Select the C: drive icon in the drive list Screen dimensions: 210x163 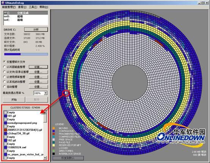pyautogui.click(x=5, y=13)
